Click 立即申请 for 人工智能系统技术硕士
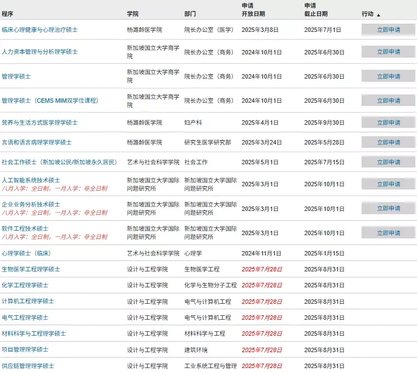This screenshot has width=417, height=373. pyautogui.click(x=388, y=184)
